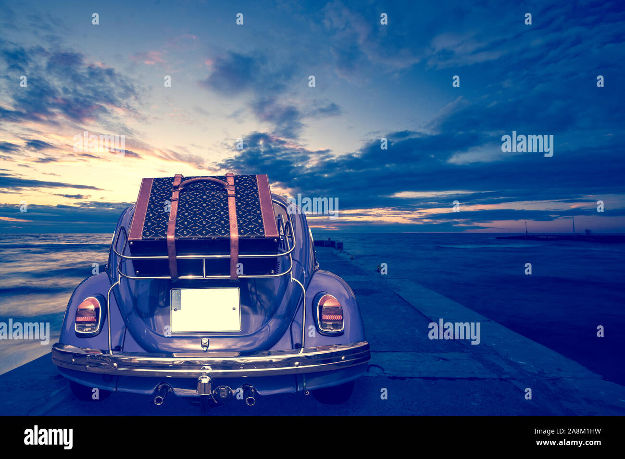Click the tow hitch ball
This screenshot has height=459, width=625.
pos(204,385)
